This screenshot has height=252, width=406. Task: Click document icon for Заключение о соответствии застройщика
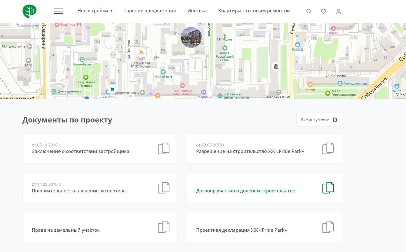coord(164,148)
